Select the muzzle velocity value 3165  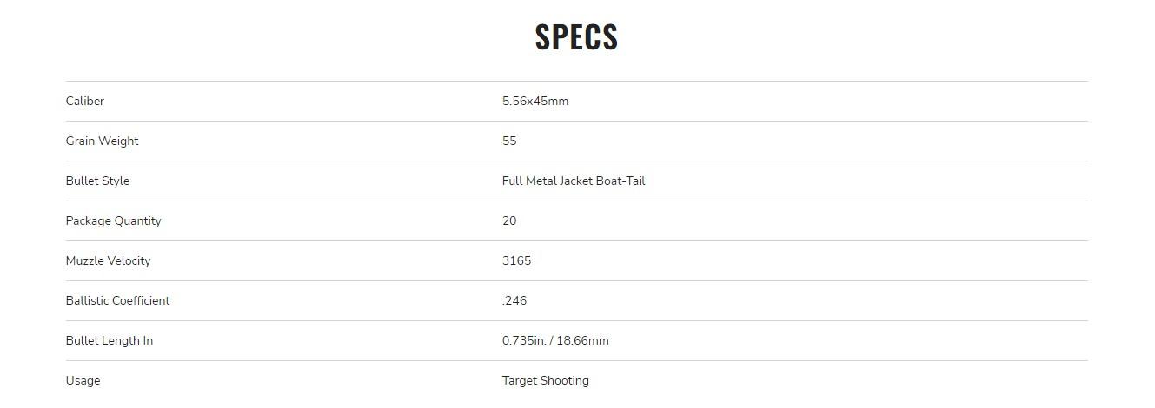[x=516, y=260]
